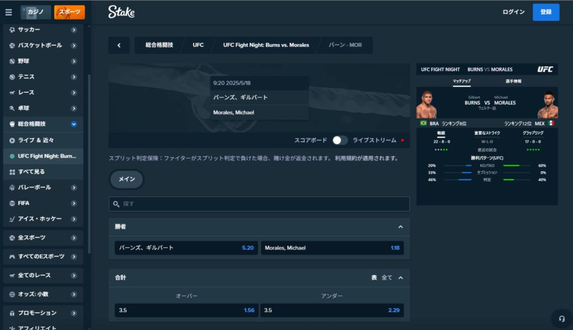The image size is (573, 330).
Task: Click the FIFA icon in sidebar
Action: coord(12,203)
